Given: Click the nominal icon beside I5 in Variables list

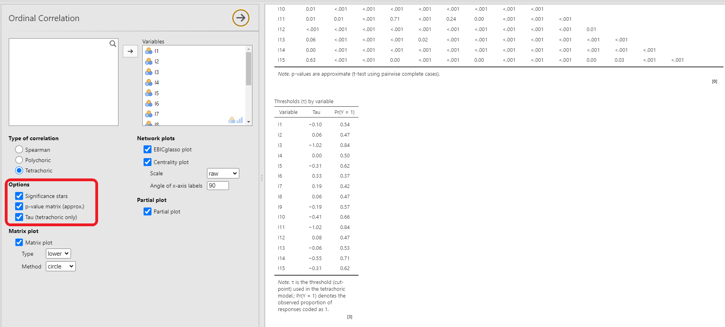Looking at the screenshot, I should [149, 93].
